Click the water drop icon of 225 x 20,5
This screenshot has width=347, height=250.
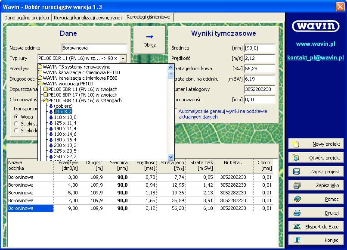(x=51, y=151)
